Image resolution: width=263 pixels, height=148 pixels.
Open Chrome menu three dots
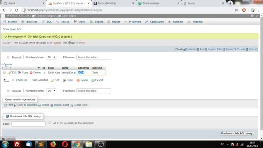(259, 10)
